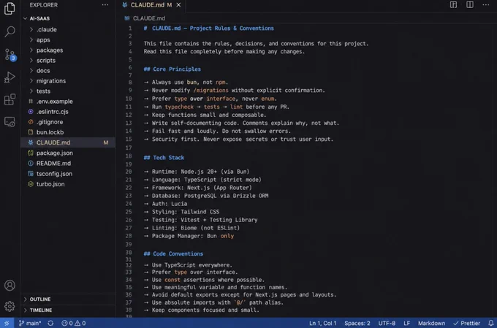The width and height of the screenshot is (497, 328).
Task: Click line 'Linting: Biome (not ESLint)'
Action: [191, 228]
